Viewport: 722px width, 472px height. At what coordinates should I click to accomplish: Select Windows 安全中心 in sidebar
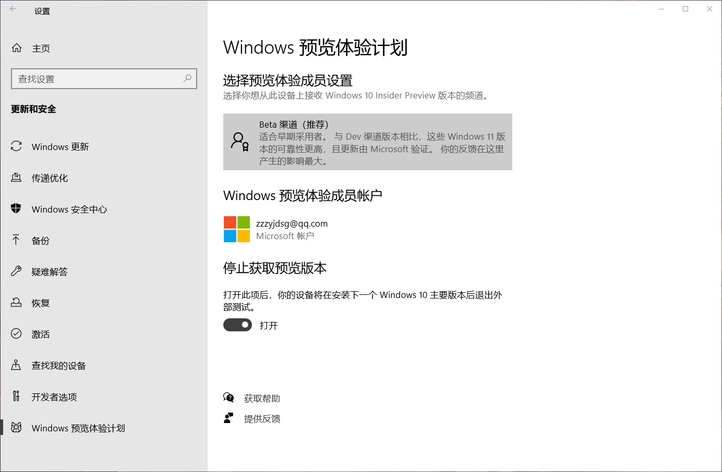(x=104, y=209)
